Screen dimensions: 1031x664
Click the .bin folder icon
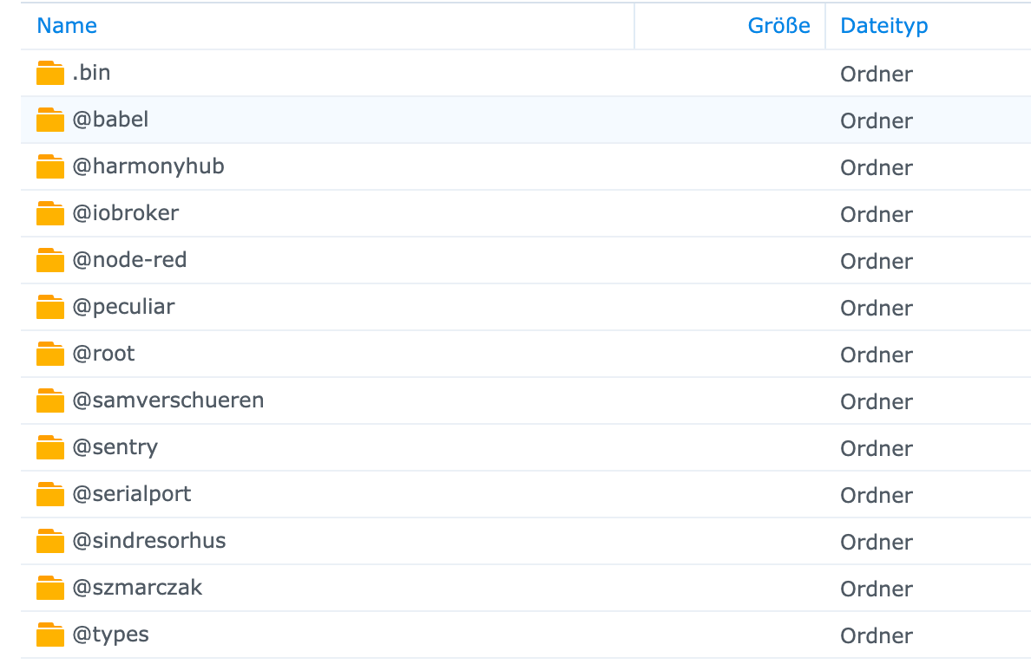[50, 73]
